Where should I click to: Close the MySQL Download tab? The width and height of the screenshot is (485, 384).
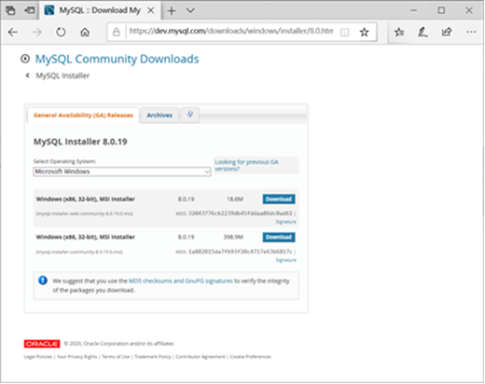[151, 10]
